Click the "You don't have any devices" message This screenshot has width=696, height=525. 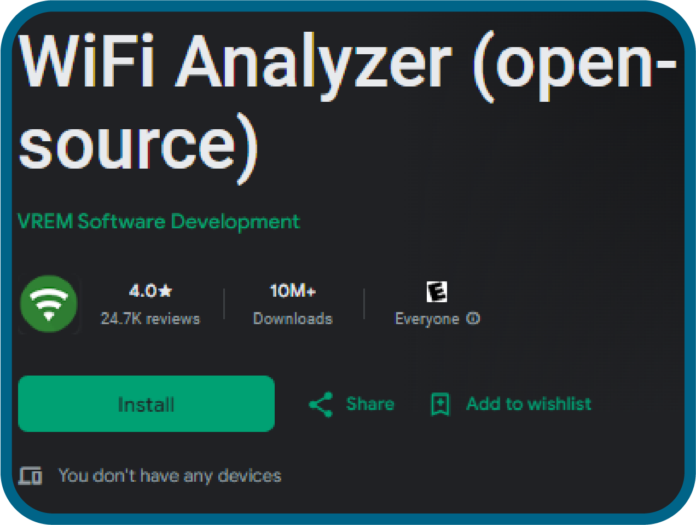(x=170, y=476)
